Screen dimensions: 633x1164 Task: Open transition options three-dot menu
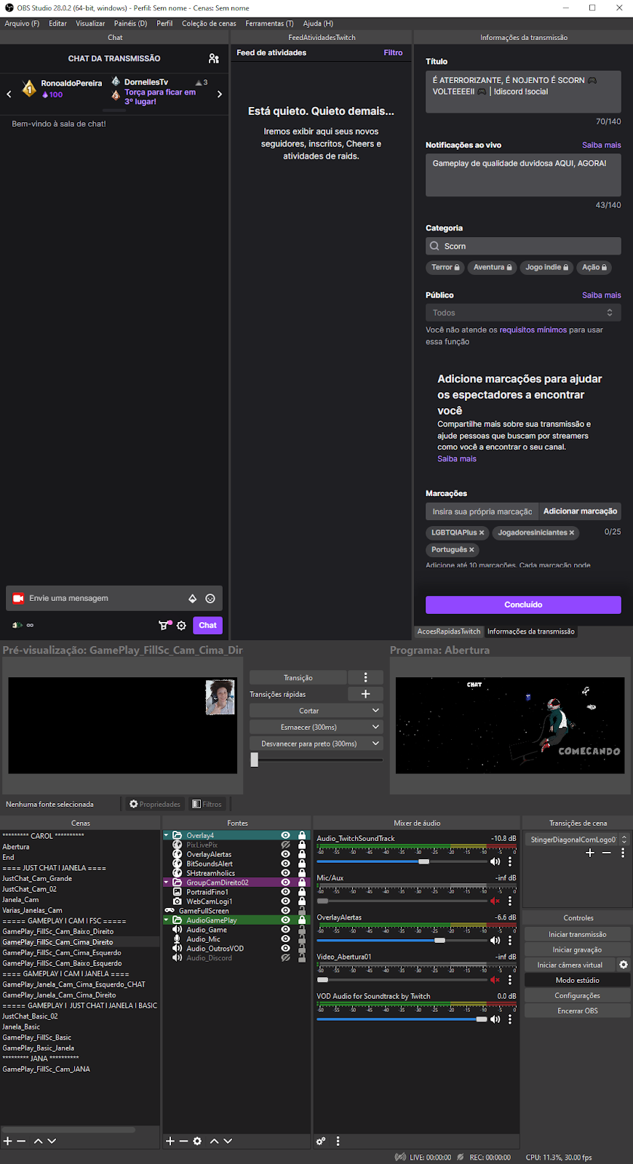(x=623, y=853)
